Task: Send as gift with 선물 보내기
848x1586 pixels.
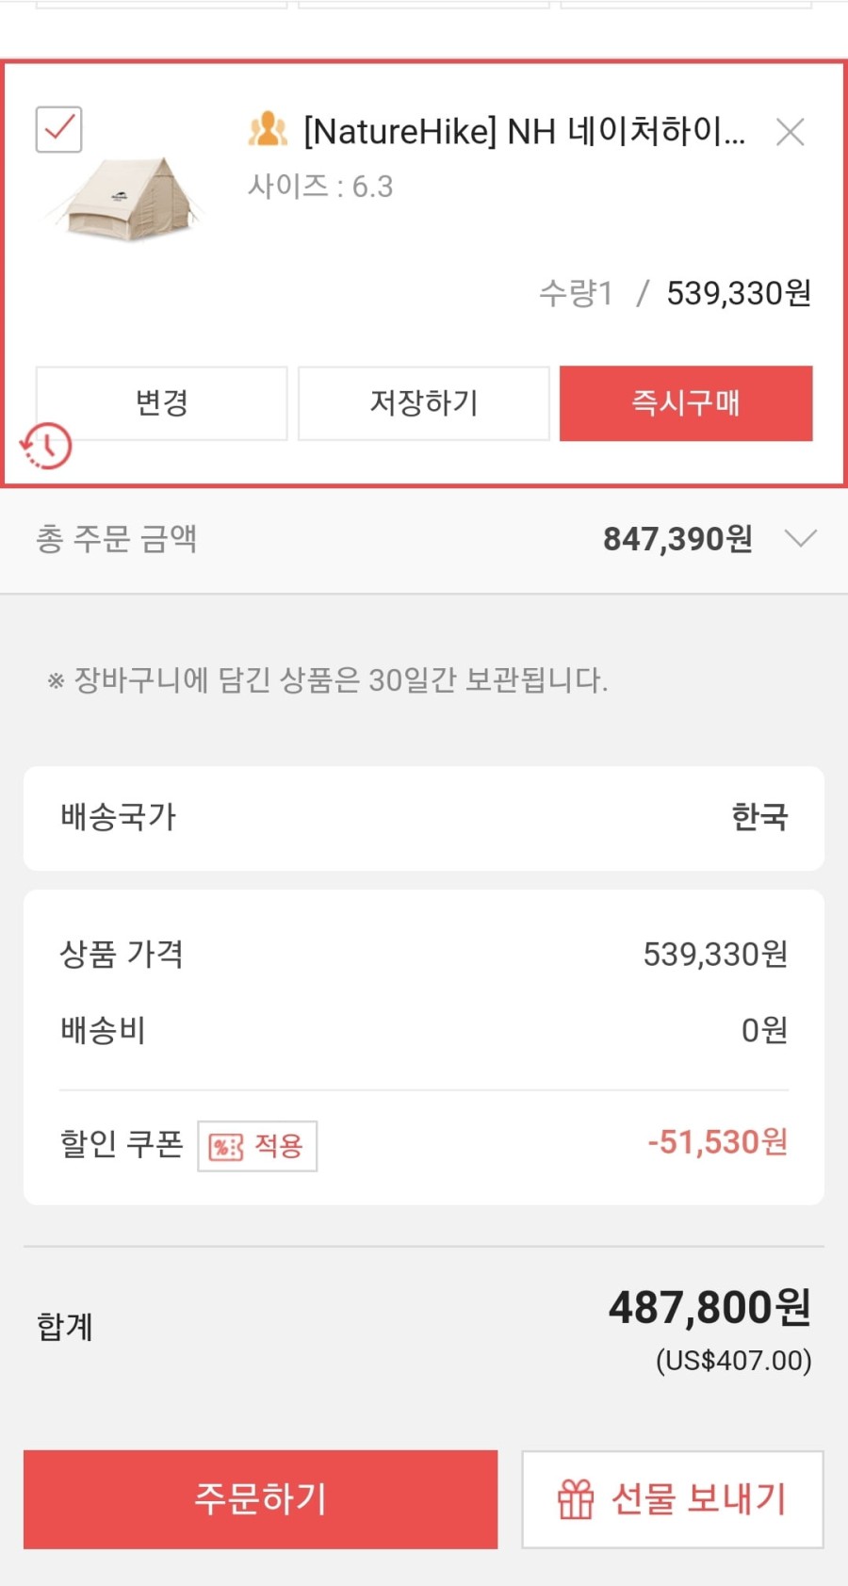Action: click(673, 1499)
